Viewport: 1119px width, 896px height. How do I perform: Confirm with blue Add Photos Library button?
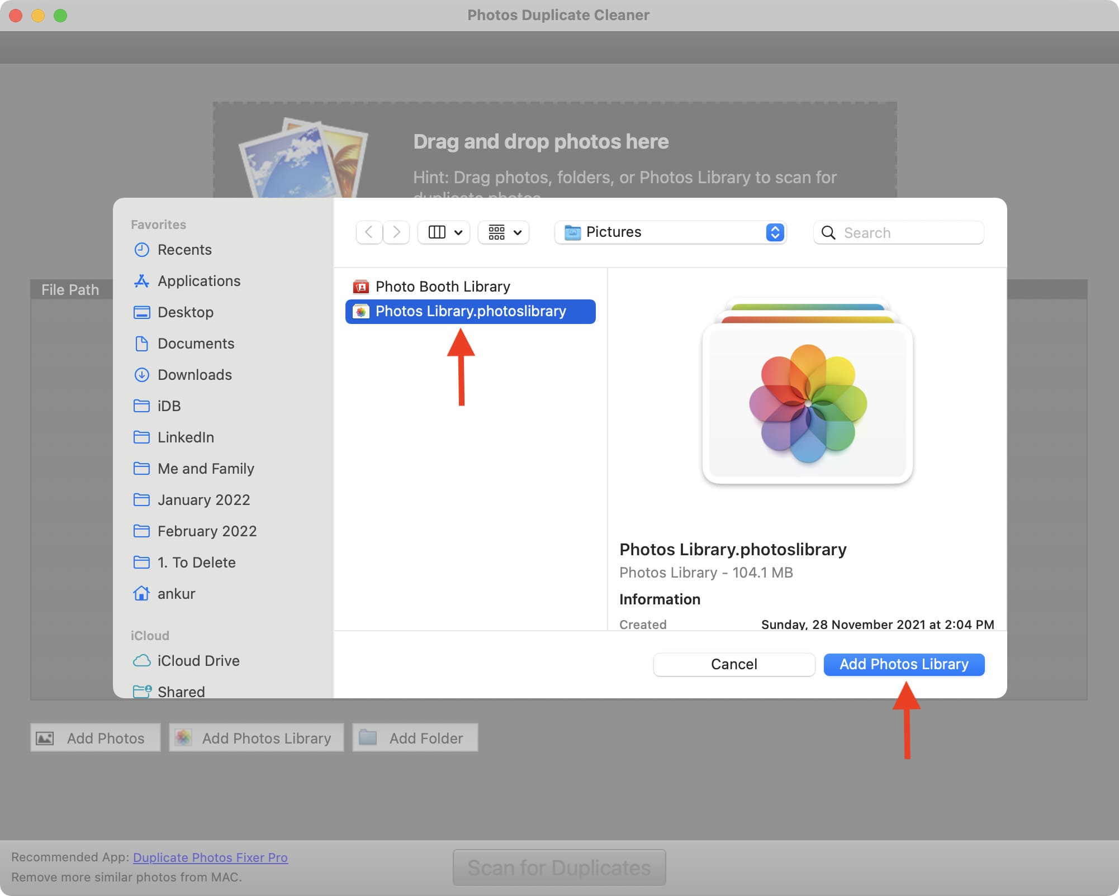[x=904, y=664]
